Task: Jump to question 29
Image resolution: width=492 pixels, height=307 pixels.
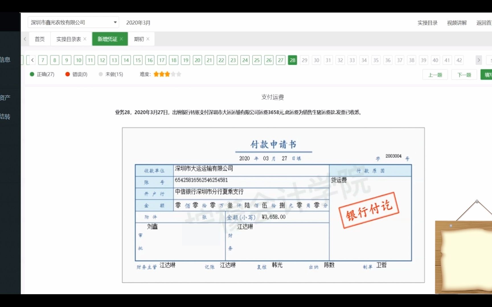Action: click(x=305, y=60)
